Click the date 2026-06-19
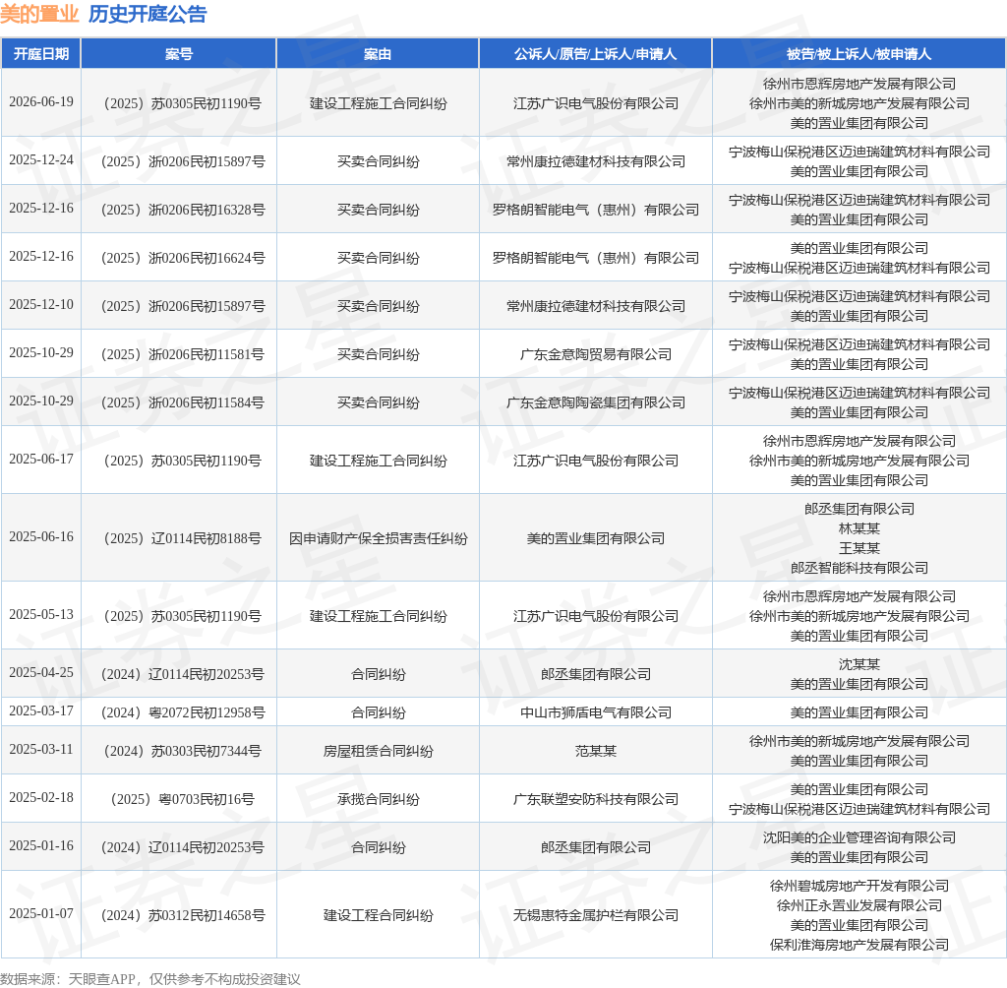Image resolution: width=1007 pixels, height=988 pixels. tap(41, 102)
